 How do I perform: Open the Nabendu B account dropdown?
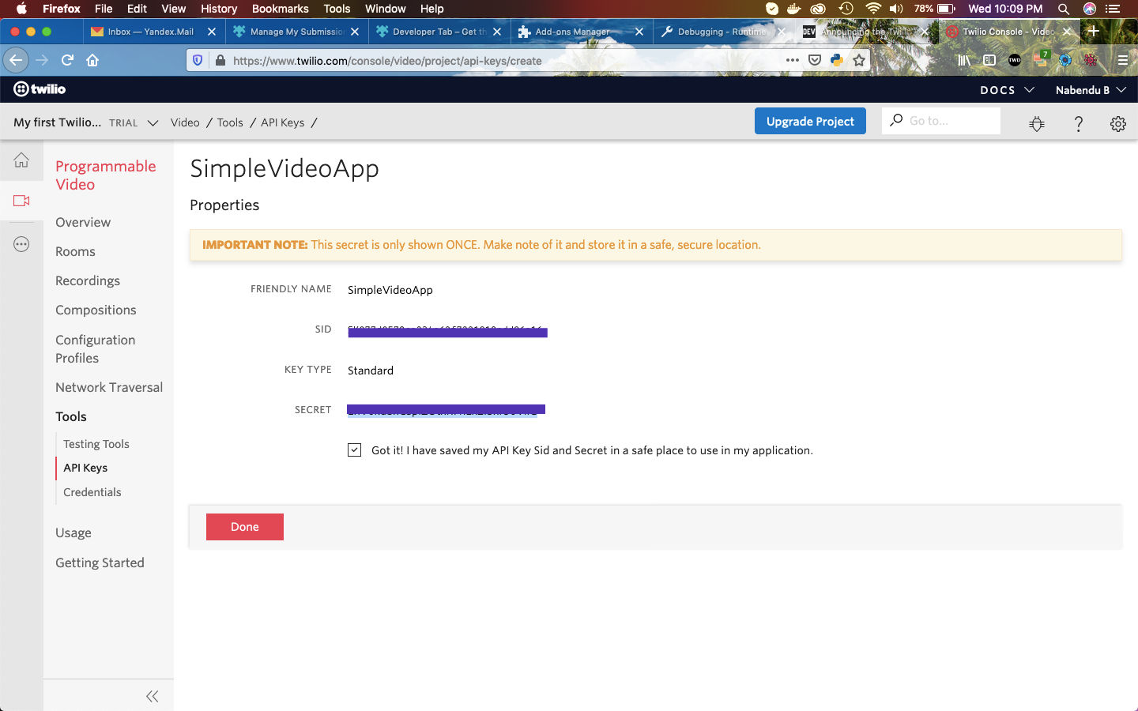[1091, 89]
